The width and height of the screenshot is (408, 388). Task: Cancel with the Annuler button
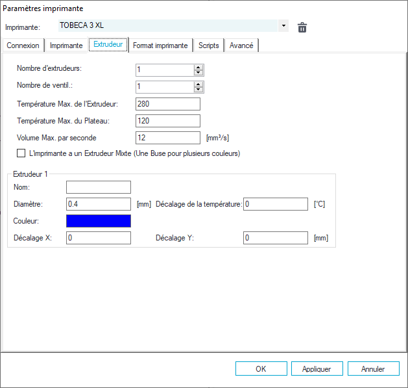coord(372,369)
